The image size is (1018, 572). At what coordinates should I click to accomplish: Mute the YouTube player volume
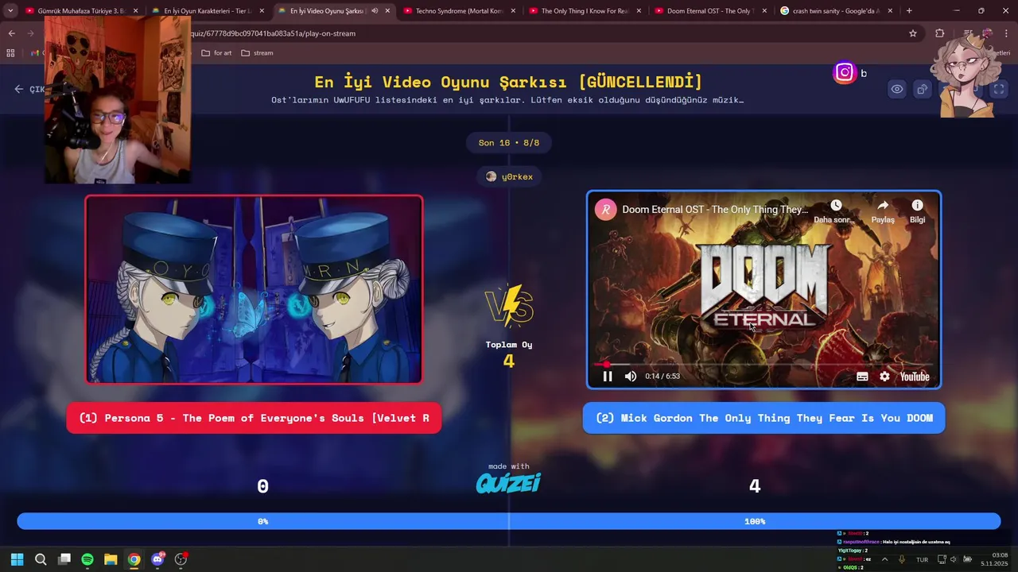click(631, 377)
